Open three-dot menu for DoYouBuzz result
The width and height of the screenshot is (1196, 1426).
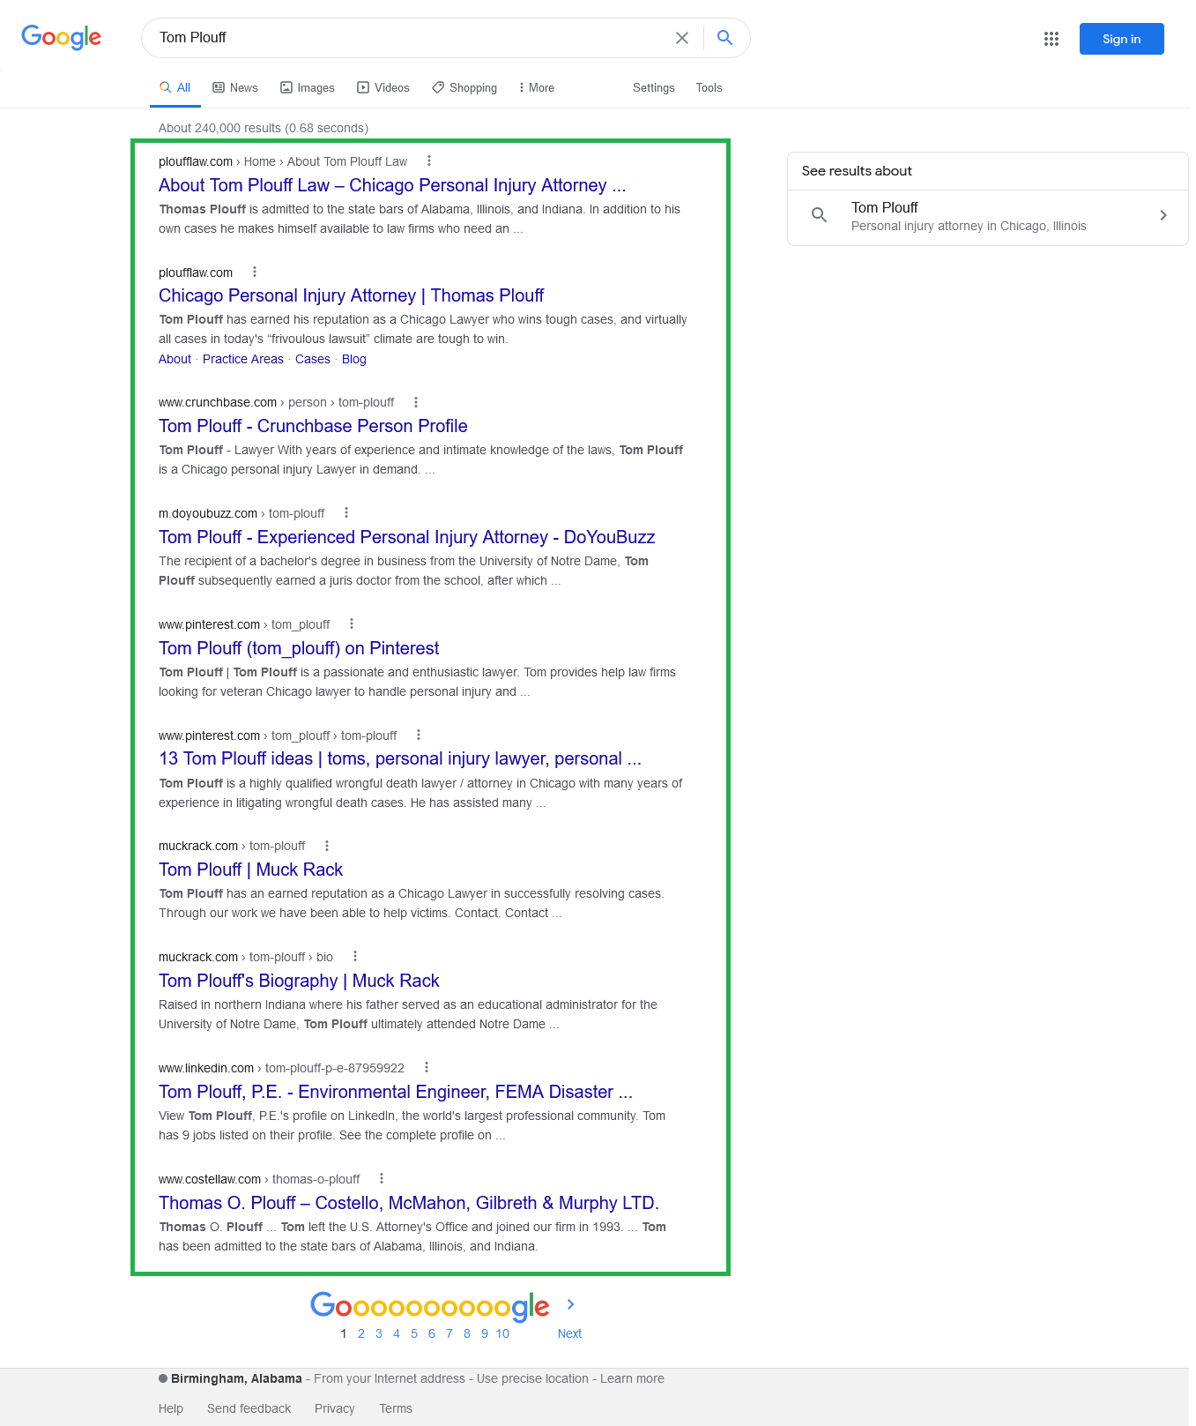(346, 513)
